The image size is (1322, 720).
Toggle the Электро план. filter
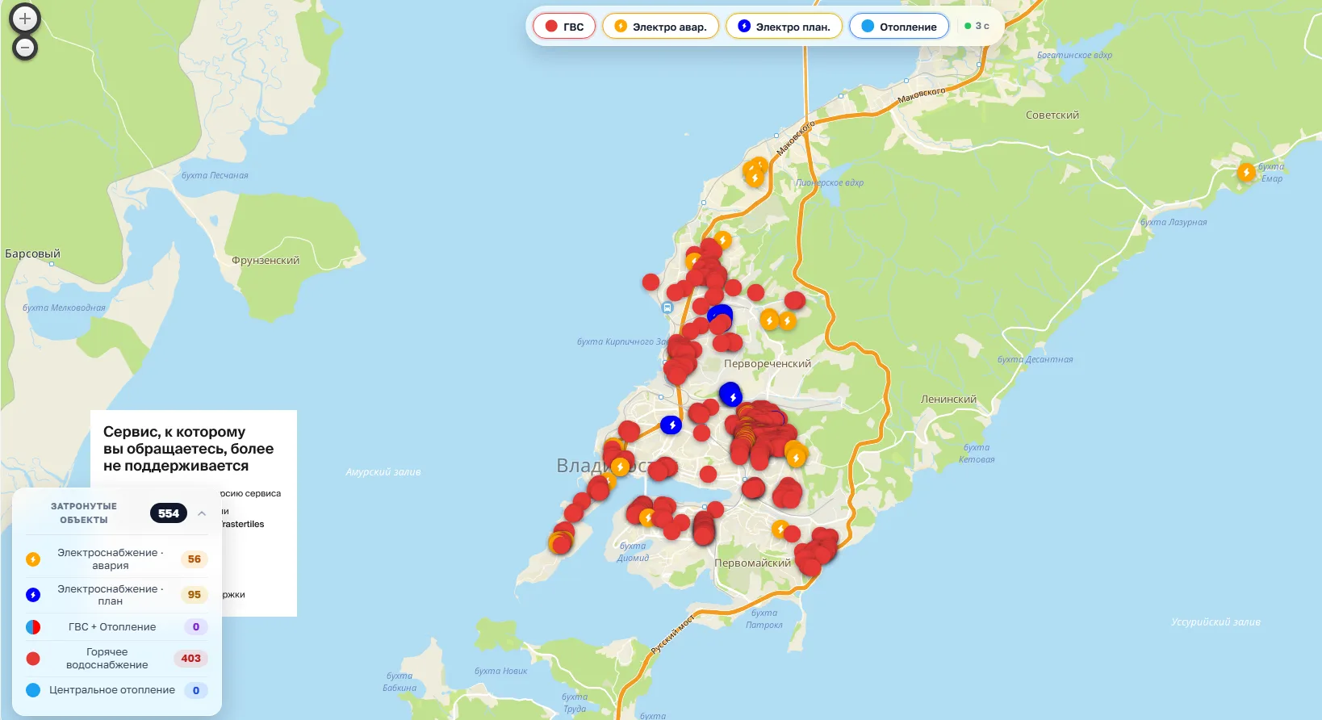(784, 27)
